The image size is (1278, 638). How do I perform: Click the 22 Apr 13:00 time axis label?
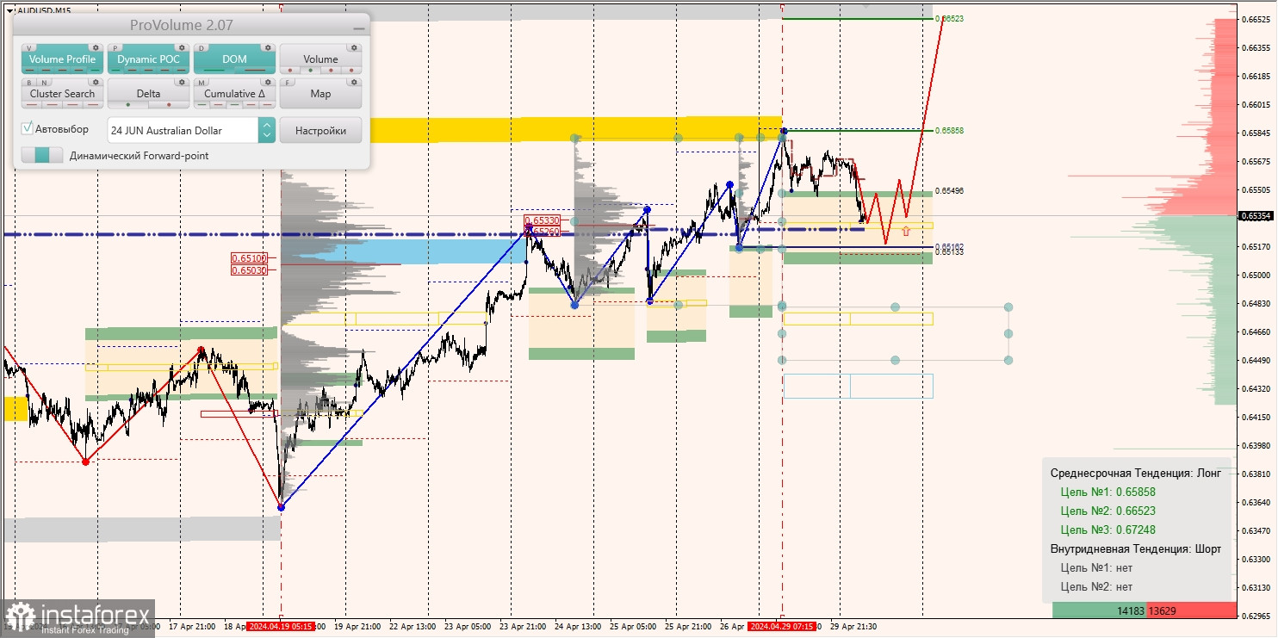tap(412, 627)
